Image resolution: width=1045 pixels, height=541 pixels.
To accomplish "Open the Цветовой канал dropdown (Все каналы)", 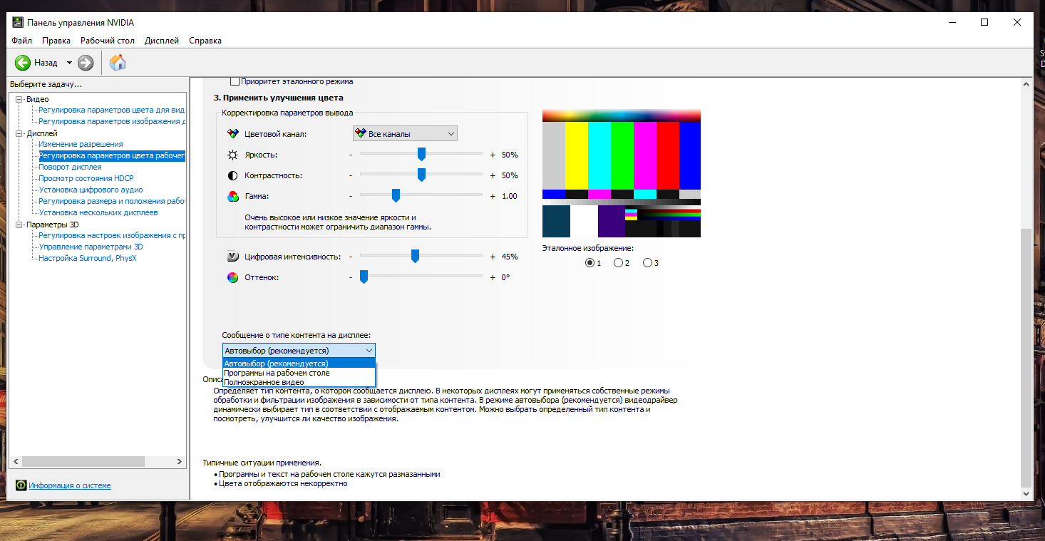I will point(405,133).
